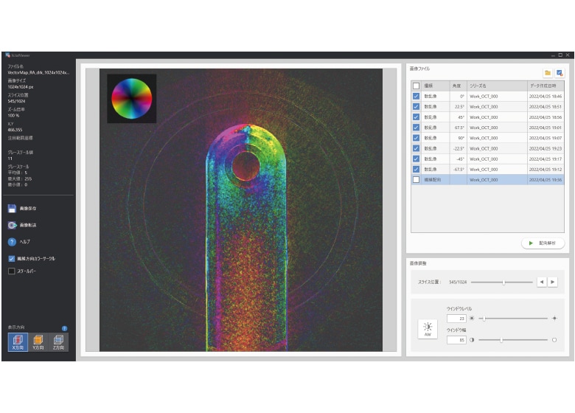575x413 pixels.
Task: Select the Y方向 display direction cube
Action: (x=38, y=341)
